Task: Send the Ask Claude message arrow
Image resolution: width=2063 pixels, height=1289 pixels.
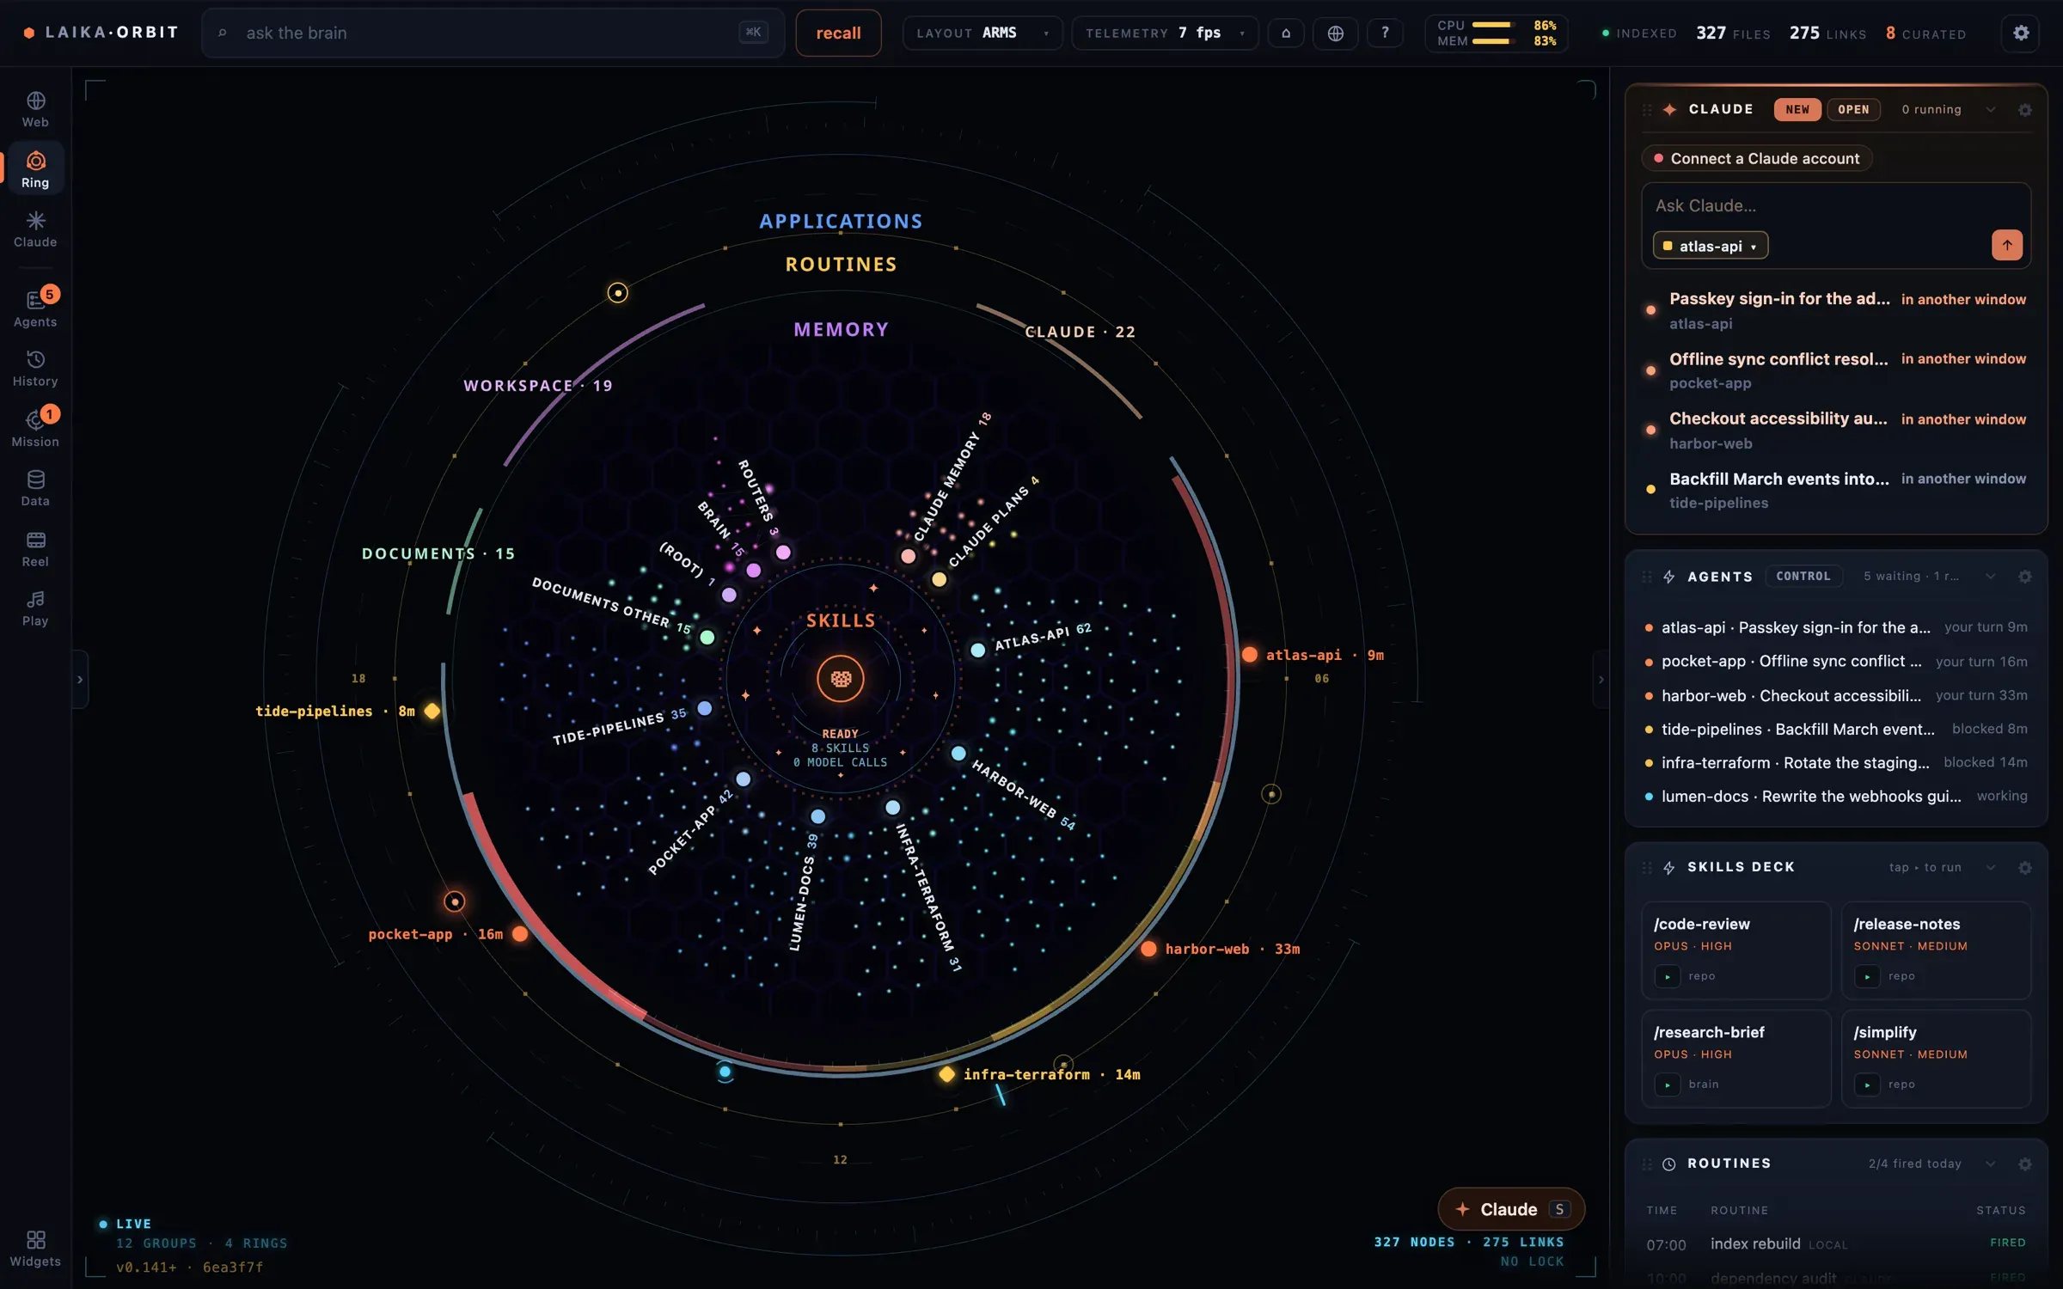Action: pyautogui.click(x=2006, y=245)
